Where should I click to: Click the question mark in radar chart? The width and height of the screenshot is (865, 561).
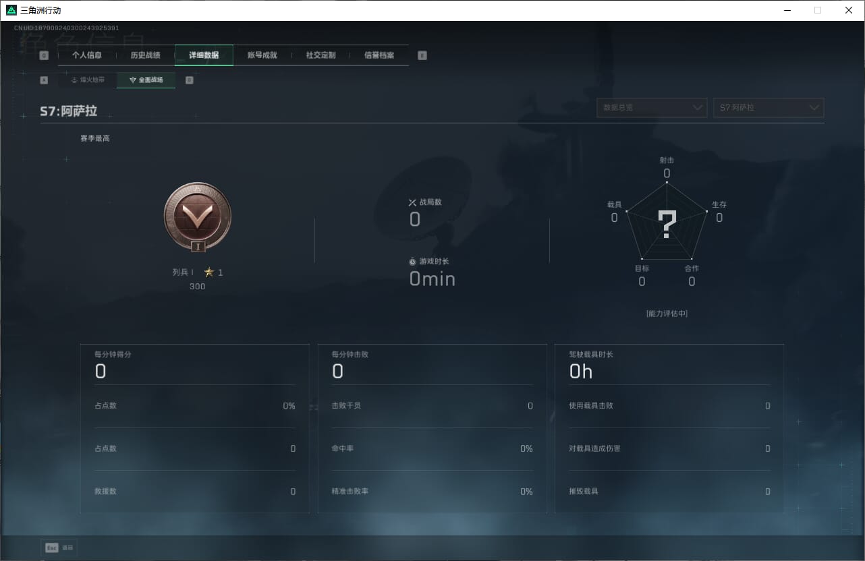(667, 224)
